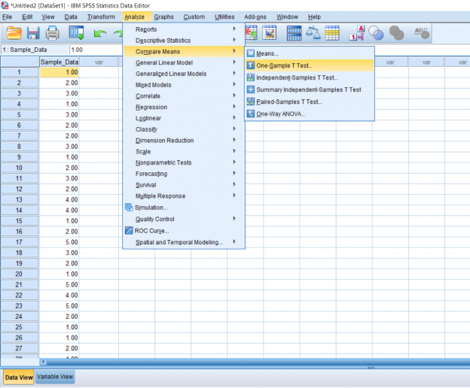Expand the Forecasting submenu
Screen dimensions: 470x388
184,174
